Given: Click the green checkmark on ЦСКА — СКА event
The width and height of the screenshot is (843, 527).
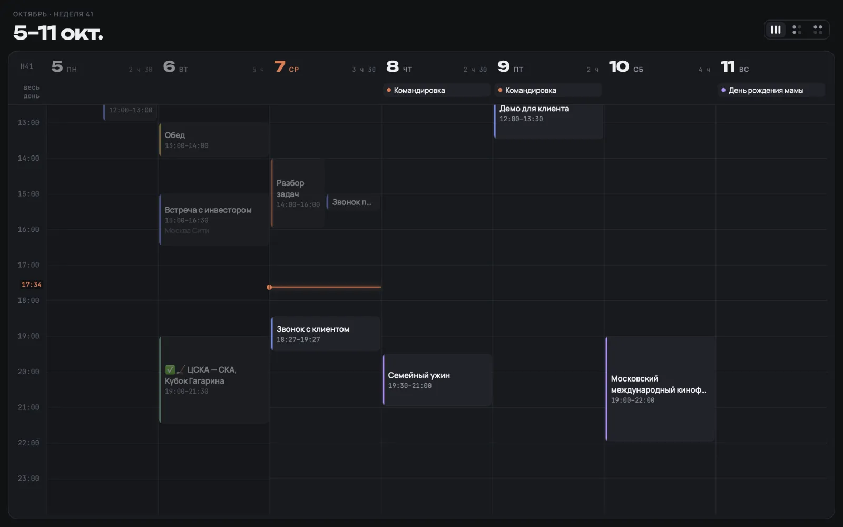Looking at the screenshot, I should tap(170, 369).
